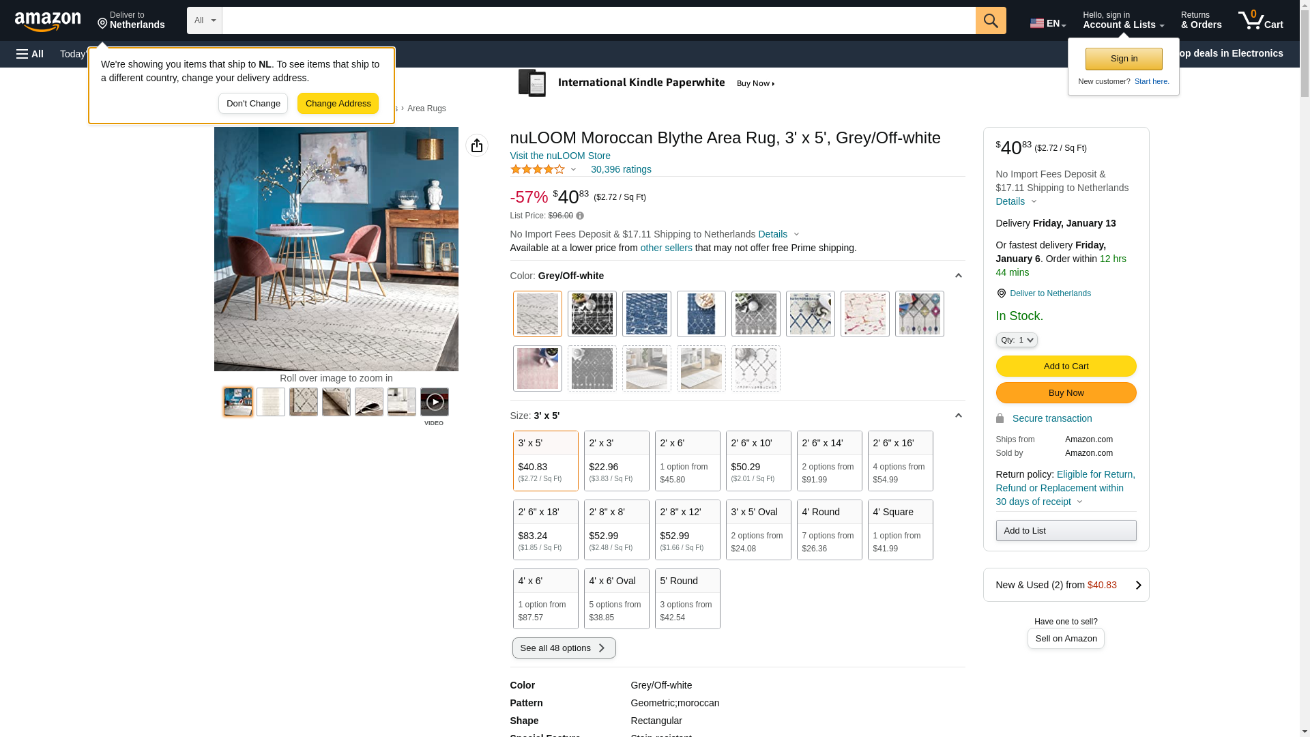Open the search category All dropdown
This screenshot has width=1310, height=737.
[204, 20]
